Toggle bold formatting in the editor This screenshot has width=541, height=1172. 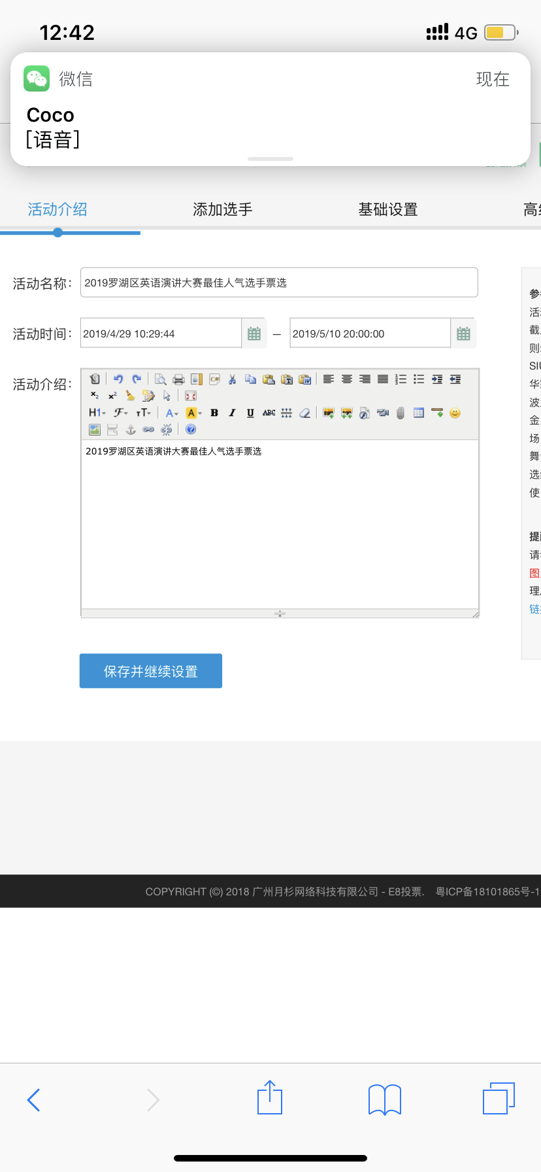click(214, 413)
